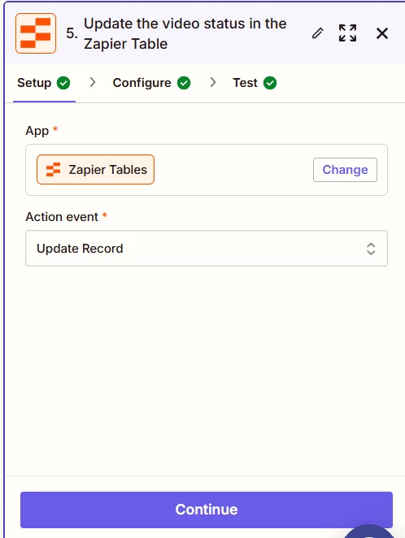Viewport: 405px width, 538px height.
Task: Click the chevron between Configure and Test
Action: tap(212, 82)
